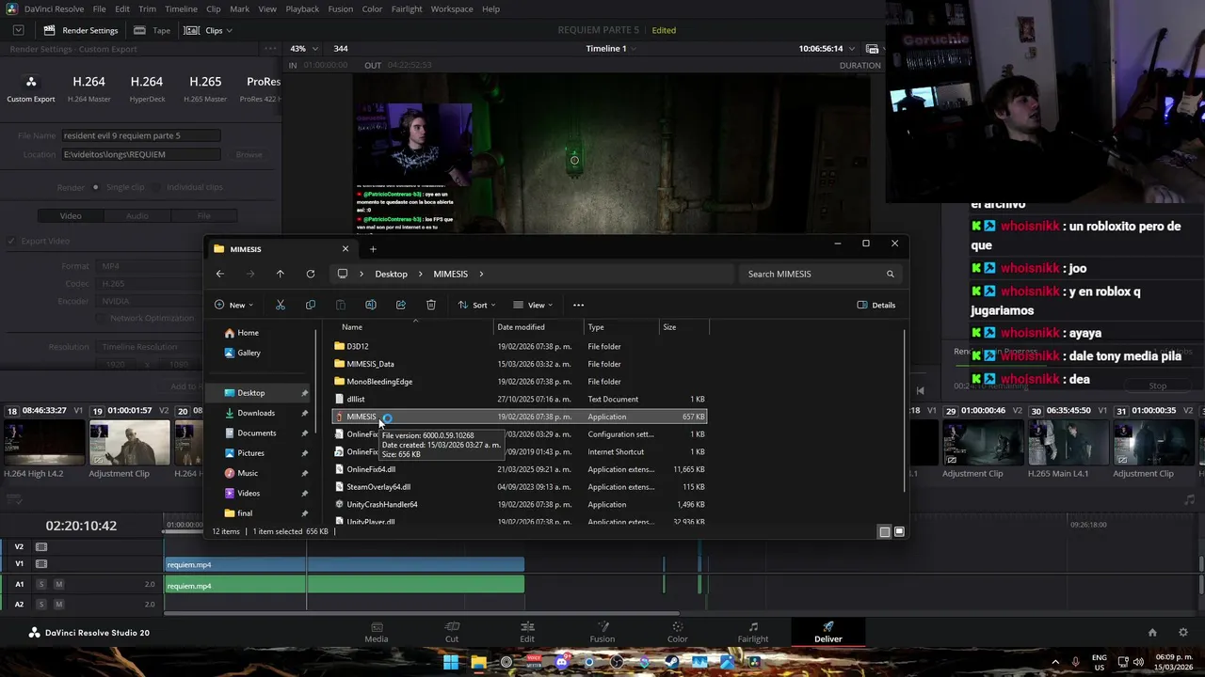Refresh the MIMESIS folder view

310,274
